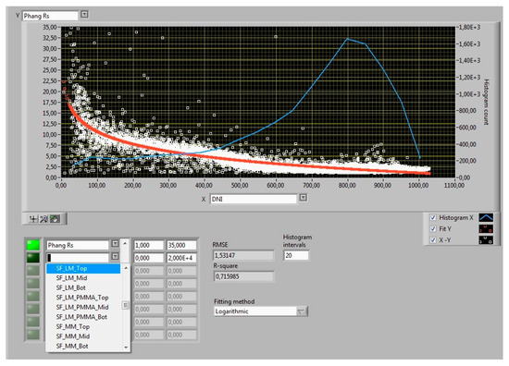Choose SF_LM_PMMA_Mid from the list
This screenshot has width=509, height=366.
pos(83,308)
